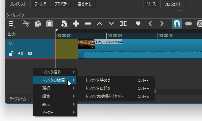Open the timeline hamburger menu dropdown

click(12, 24)
